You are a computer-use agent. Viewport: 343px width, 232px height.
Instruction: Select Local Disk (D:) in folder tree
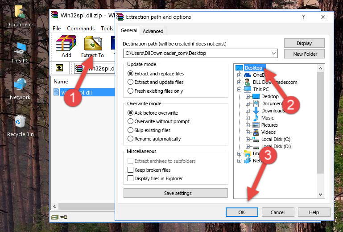coord(276,146)
